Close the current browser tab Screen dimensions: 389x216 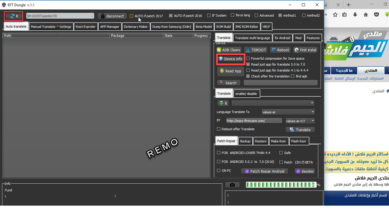(338, 5)
